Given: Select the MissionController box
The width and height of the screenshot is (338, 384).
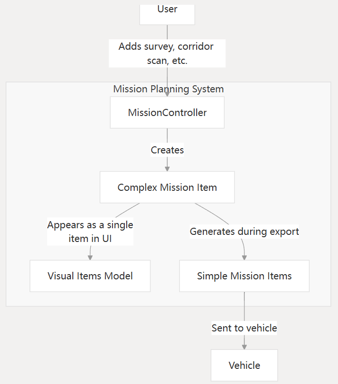Looking at the screenshot, I should tap(167, 113).
